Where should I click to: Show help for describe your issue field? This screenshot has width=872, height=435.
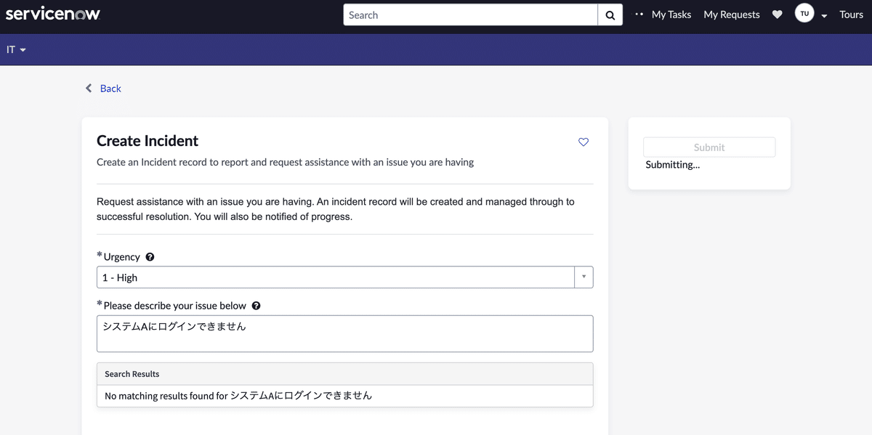tap(256, 306)
